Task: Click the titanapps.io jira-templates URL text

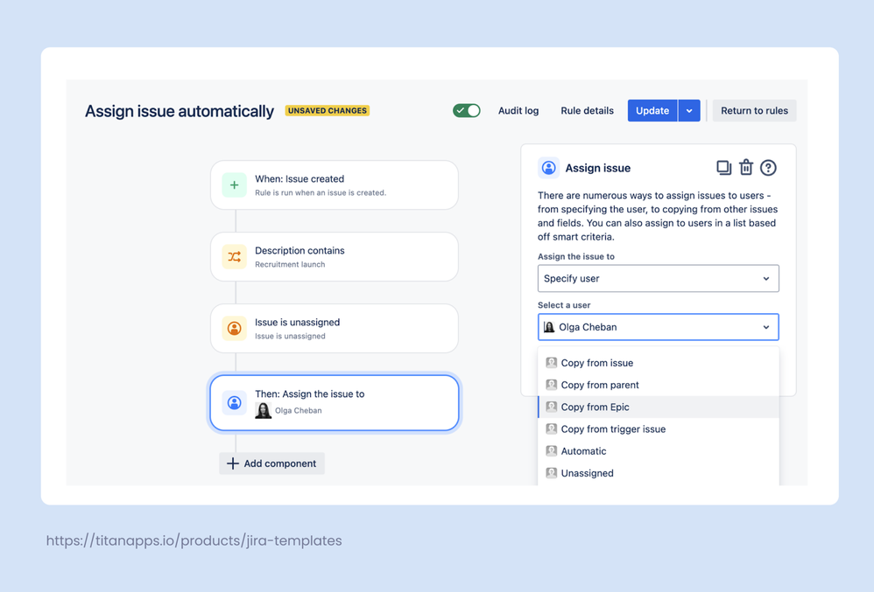Action: 194,540
